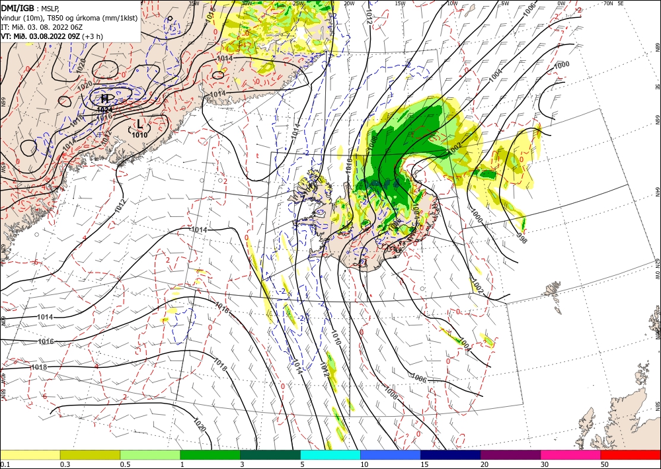Click the green 1–3 mm legend swatch
Screen dimensions: 661x469
(x=210, y=454)
